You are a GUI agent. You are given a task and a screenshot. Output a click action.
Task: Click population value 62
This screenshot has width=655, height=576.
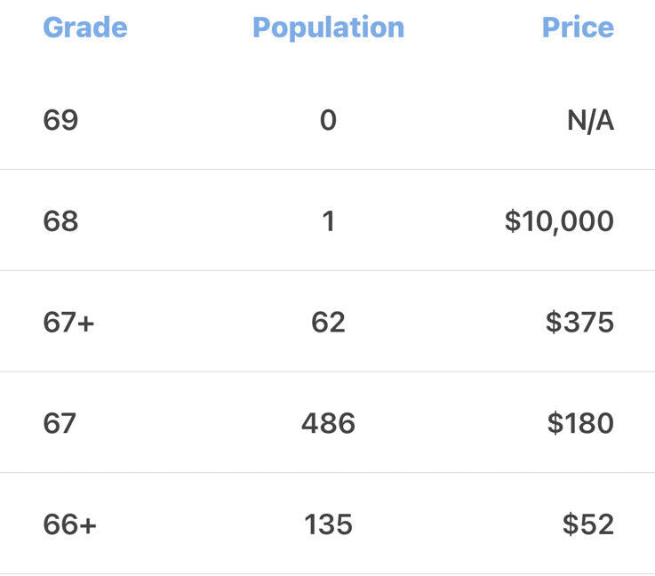(x=328, y=323)
